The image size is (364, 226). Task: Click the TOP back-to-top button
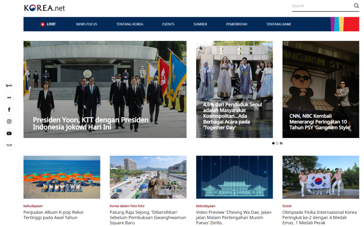[9, 145]
